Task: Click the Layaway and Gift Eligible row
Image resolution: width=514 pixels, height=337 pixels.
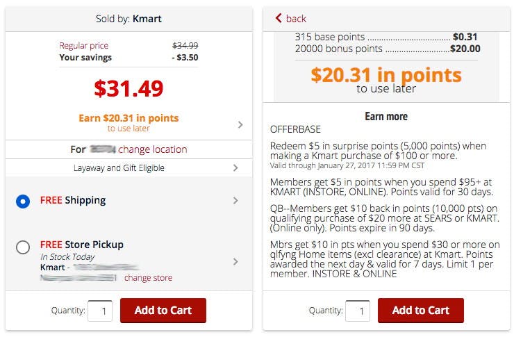Action: [119, 168]
